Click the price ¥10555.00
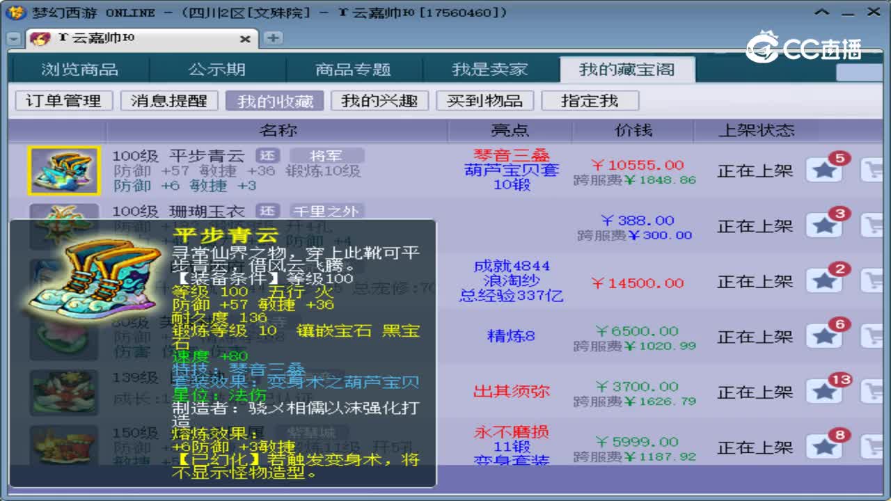Viewport: 891px width, 501px height. click(637, 165)
